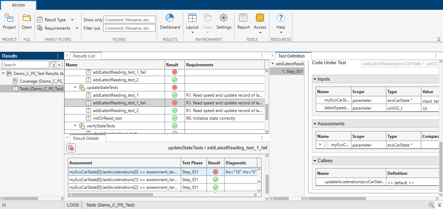Click the Test Definition vertical scrollbar
The height and width of the screenshot is (209, 443).
pos(441,166)
